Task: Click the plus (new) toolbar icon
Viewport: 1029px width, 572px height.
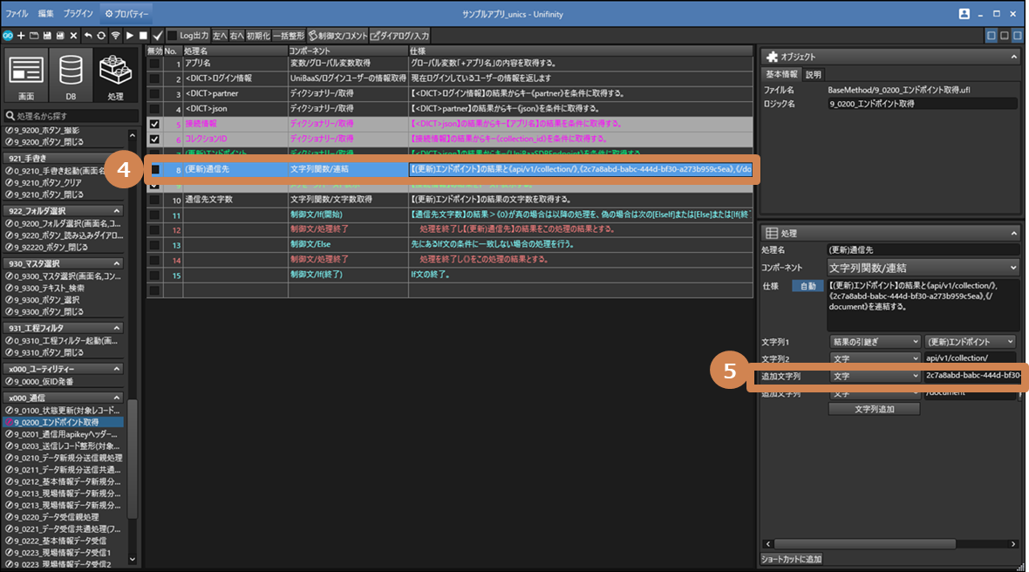Action: click(x=21, y=36)
